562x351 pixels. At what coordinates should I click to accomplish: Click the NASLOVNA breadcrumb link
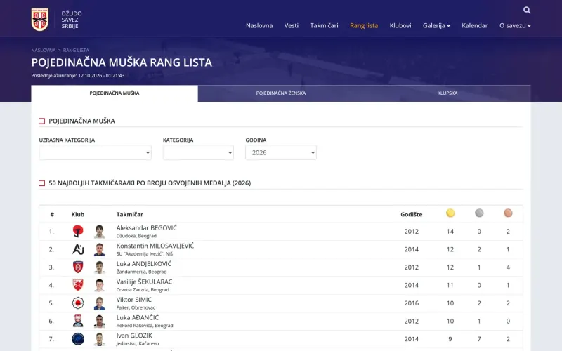(x=44, y=50)
